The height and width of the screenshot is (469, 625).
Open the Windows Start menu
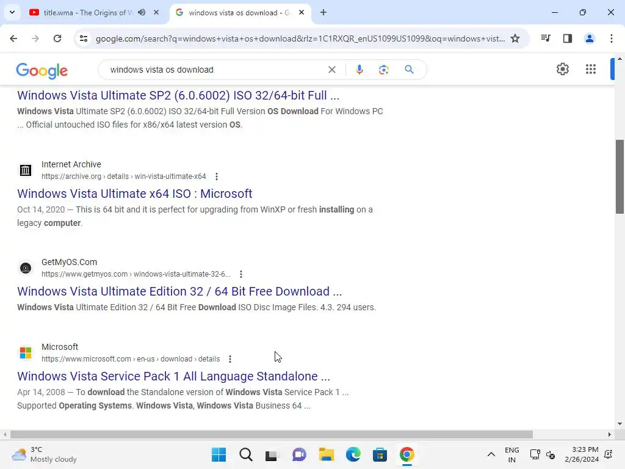coord(219,454)
